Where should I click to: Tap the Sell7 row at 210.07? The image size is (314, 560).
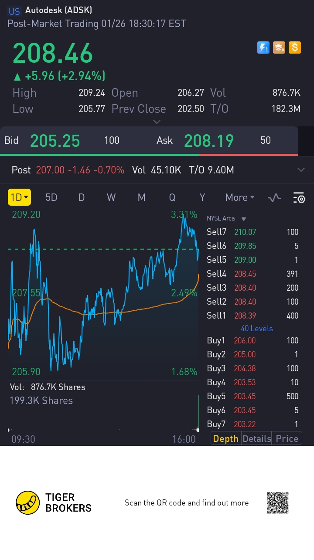[253, 232]
